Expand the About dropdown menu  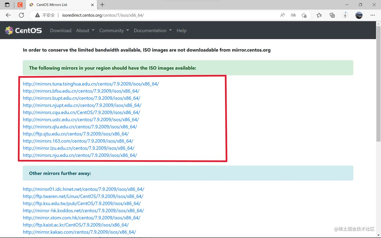tap(85, 30)
